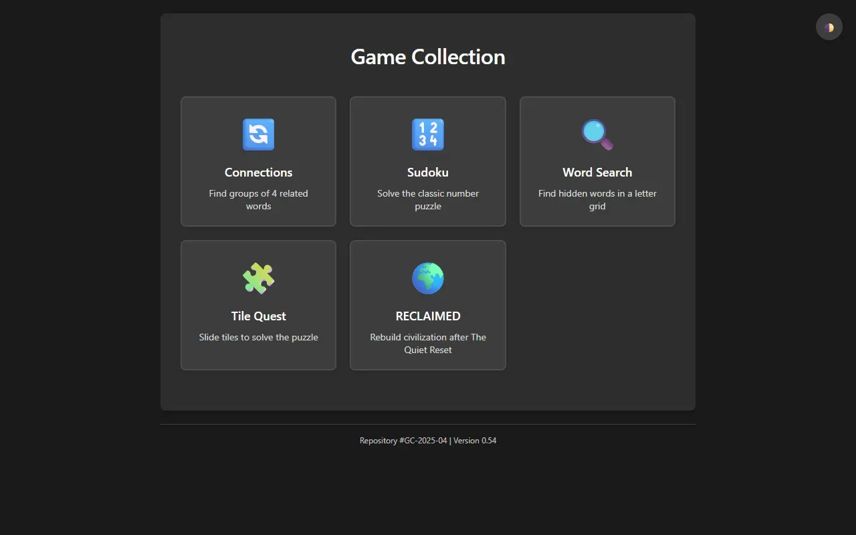Click 'Solve the classic number puzzle' description
This screenshot has width=856, height=535.
point(428,200)
